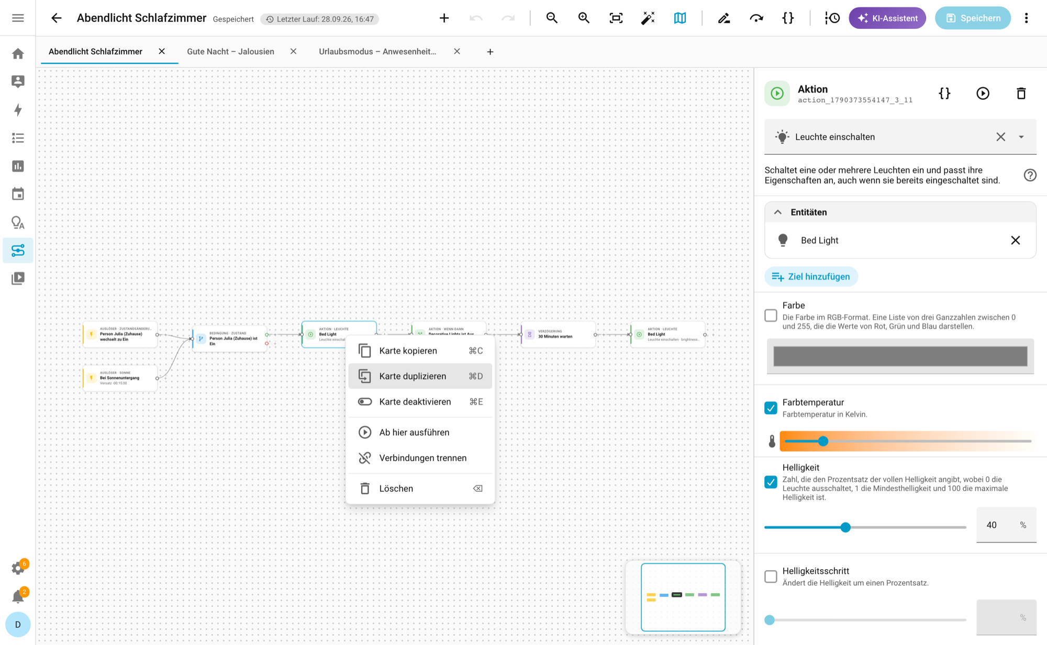Switch to the Gute Nacht – Jalousien tab
This screenshot has width=1047, height=645.
coord(230,51)
